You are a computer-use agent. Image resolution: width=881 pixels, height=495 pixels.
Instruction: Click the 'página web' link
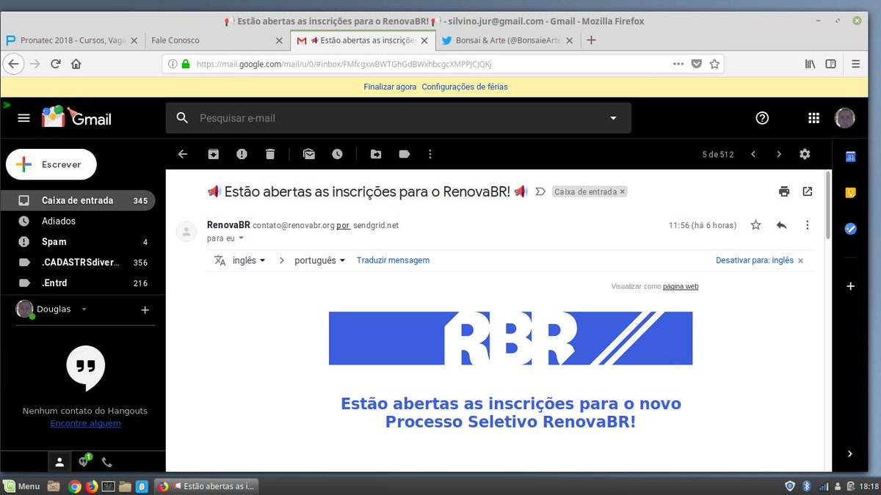[x=681, y=287]
